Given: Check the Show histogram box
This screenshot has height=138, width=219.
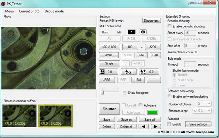Looking at the screenshot, I should click(x=124, y=92).
